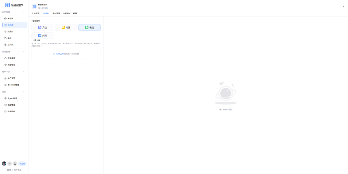Open the 智能体 page icon in sidebar
Image resolution: width=348 pixels, height=174 pixels.
tap(5, 18)
